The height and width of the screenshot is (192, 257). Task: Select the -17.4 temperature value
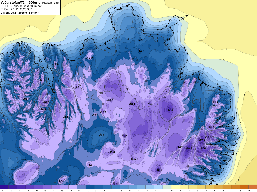tap(170, 110)
